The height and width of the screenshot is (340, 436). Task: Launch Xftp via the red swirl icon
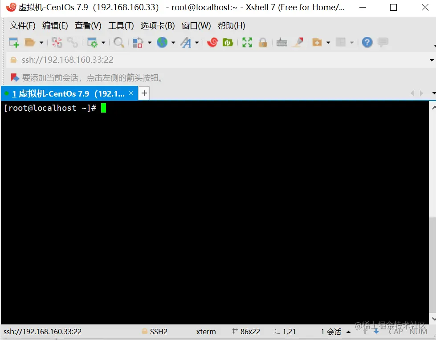pyautogui.click(x=212, y=42)
